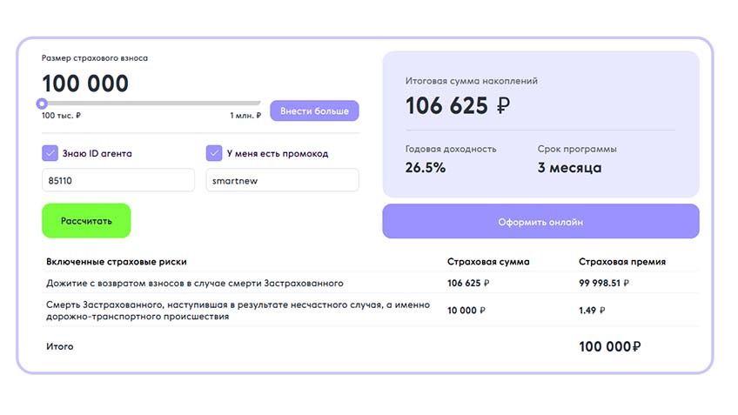Click the 100 000 premium amount value
This screenshot has width=738, height=415.
click(x=85, y=84)
